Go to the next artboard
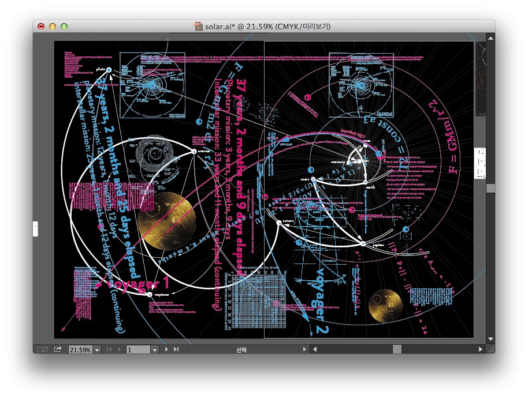Image resolution: width=528 pixels, height=399 pixels. tap(166, 349)
